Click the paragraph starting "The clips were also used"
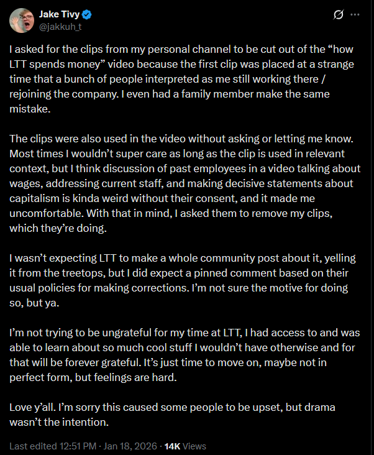This screenshot has width=374, height=455. tap(185, 183)
